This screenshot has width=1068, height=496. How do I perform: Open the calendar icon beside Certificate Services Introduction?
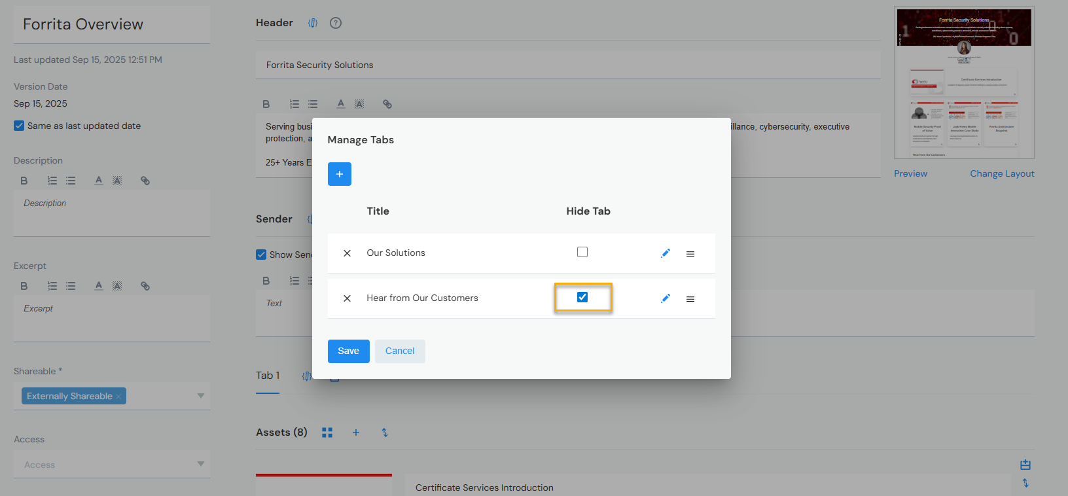point(1025,465)
